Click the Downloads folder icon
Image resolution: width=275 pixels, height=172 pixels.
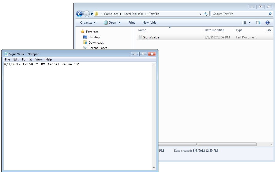pyautogui.click(x=85, y=43)
